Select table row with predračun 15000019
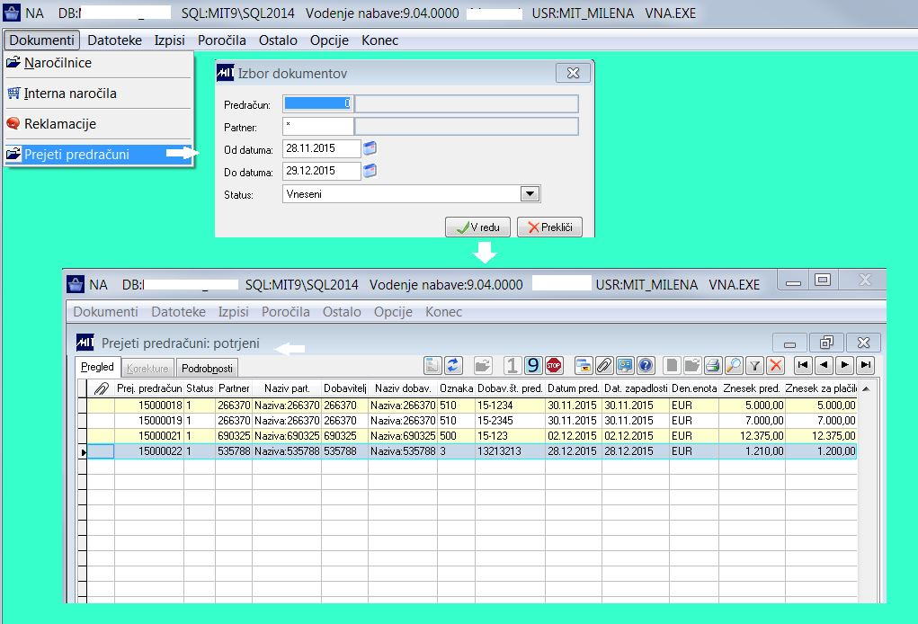Viewport: 918px width, 624px height. pos(161,420)
